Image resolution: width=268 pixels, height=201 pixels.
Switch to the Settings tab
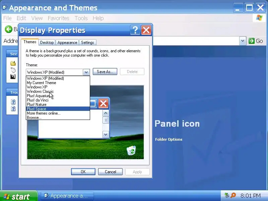click(x=87, y=43)
